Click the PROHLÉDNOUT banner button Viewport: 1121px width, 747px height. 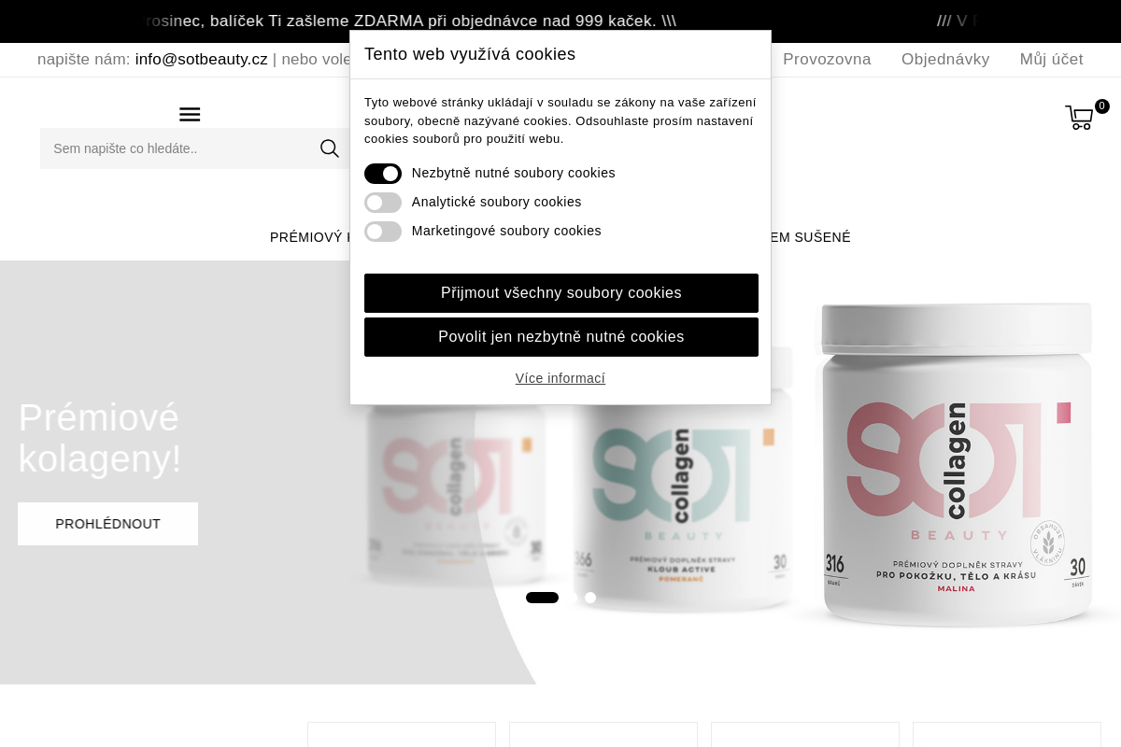click(x=107, y=524)
